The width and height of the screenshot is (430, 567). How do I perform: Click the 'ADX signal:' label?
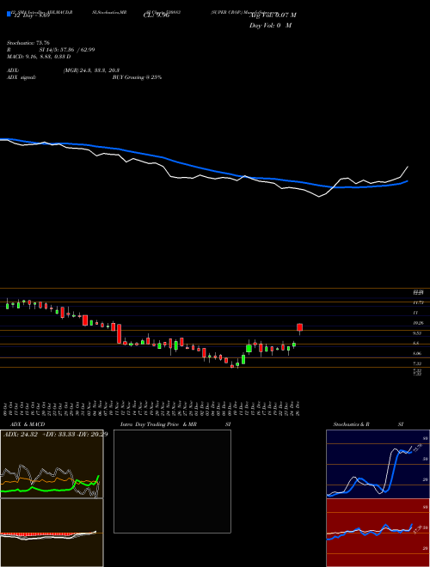click(21, 77)
